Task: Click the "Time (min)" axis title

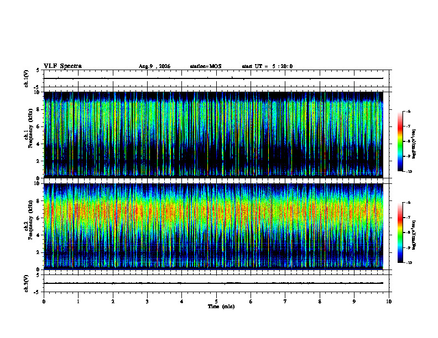Action: pos(221,307)
